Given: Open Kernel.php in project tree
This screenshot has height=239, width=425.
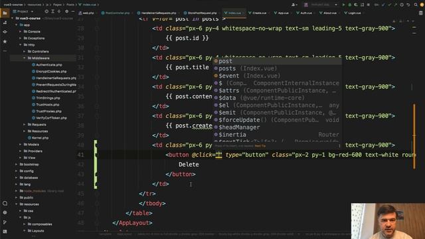Looking at the screenshot, I should (x=41, y=138).
